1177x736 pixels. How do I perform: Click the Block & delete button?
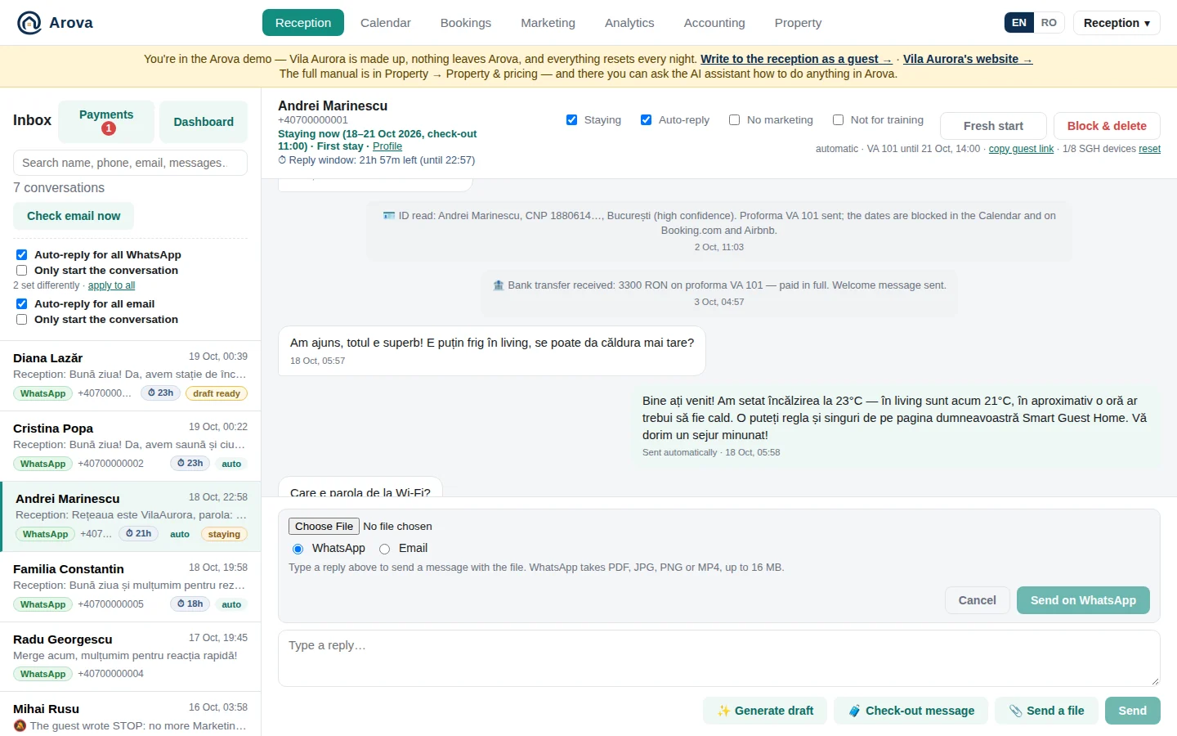[1107, 126]
